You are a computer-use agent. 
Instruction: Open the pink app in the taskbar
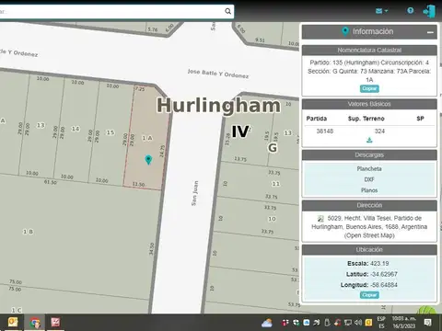(55, 323)
